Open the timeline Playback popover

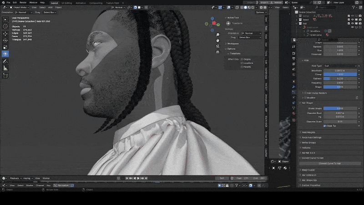tap(15, 178)
